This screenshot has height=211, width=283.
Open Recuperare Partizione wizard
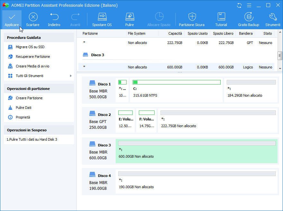[33, 57]
